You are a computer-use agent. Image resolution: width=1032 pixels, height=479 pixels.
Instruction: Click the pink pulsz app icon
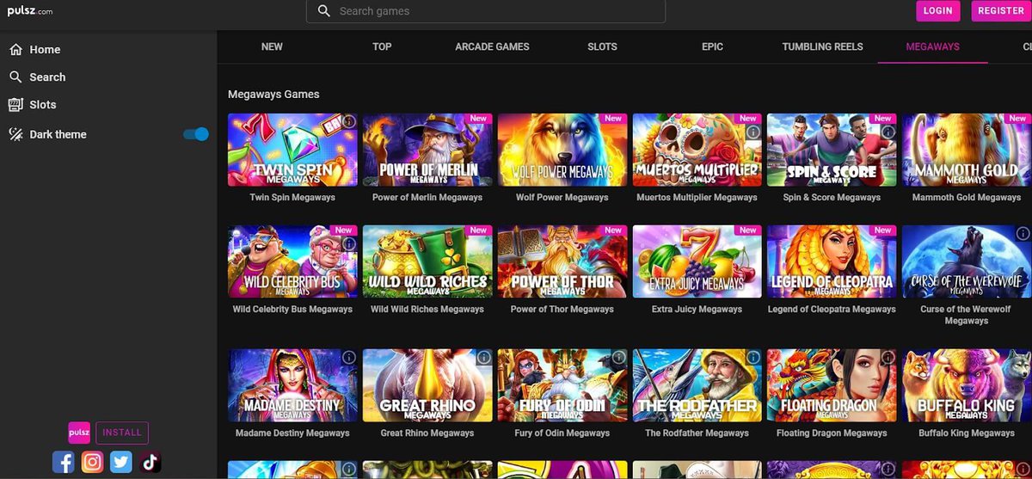point(79,433)
